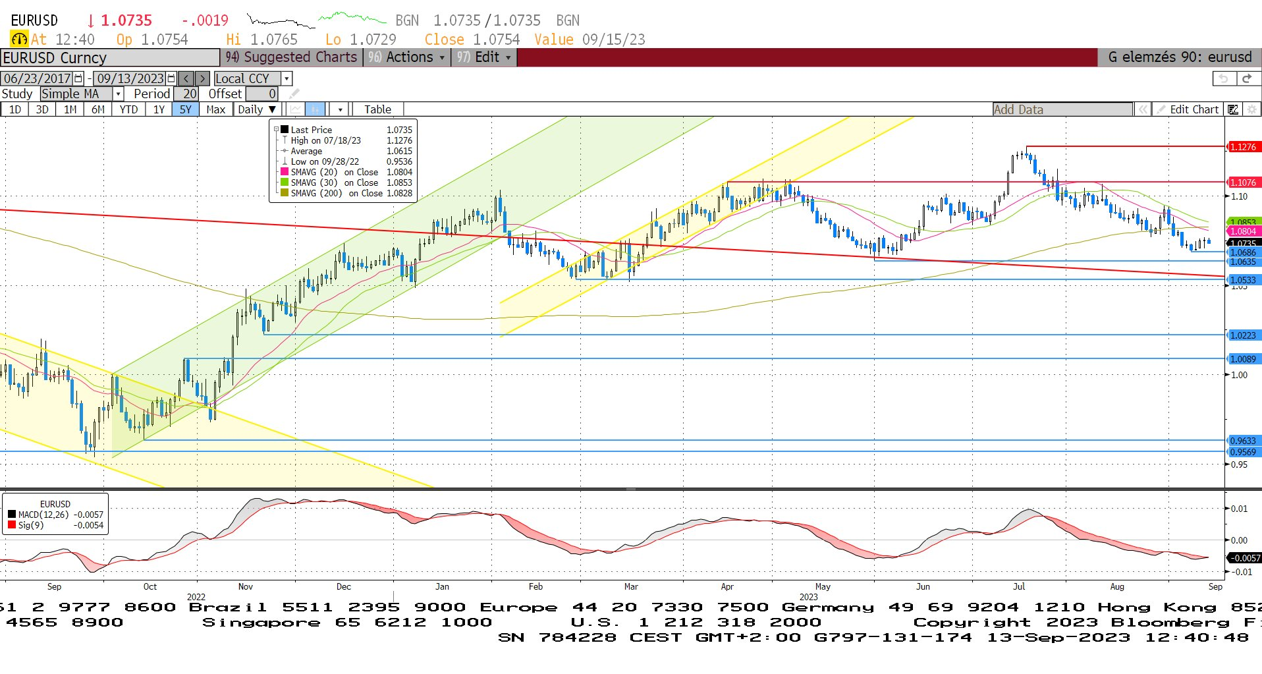
Task: Open the Local CCY currency dropdown
Action: [287, 78]
